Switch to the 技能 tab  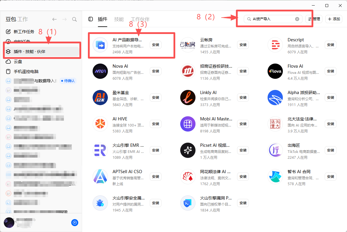[x=119, y=19]
